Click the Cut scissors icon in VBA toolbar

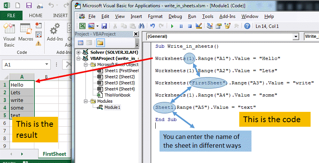tap(115, 26)
